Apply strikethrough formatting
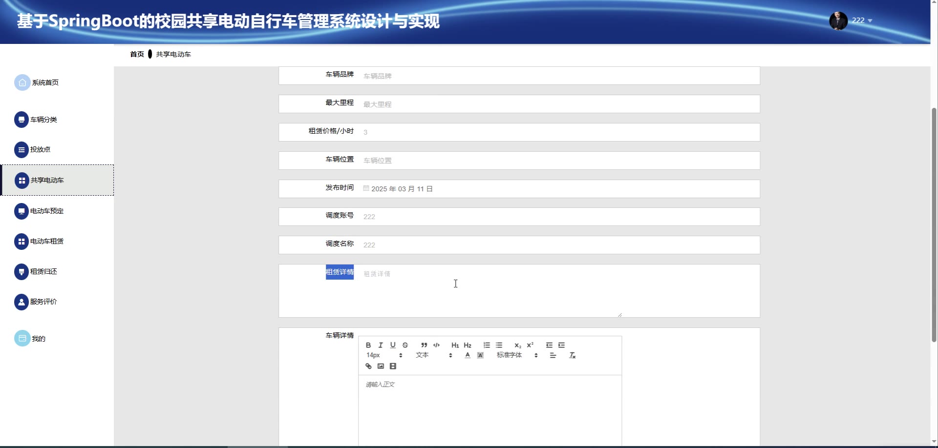 405,345
